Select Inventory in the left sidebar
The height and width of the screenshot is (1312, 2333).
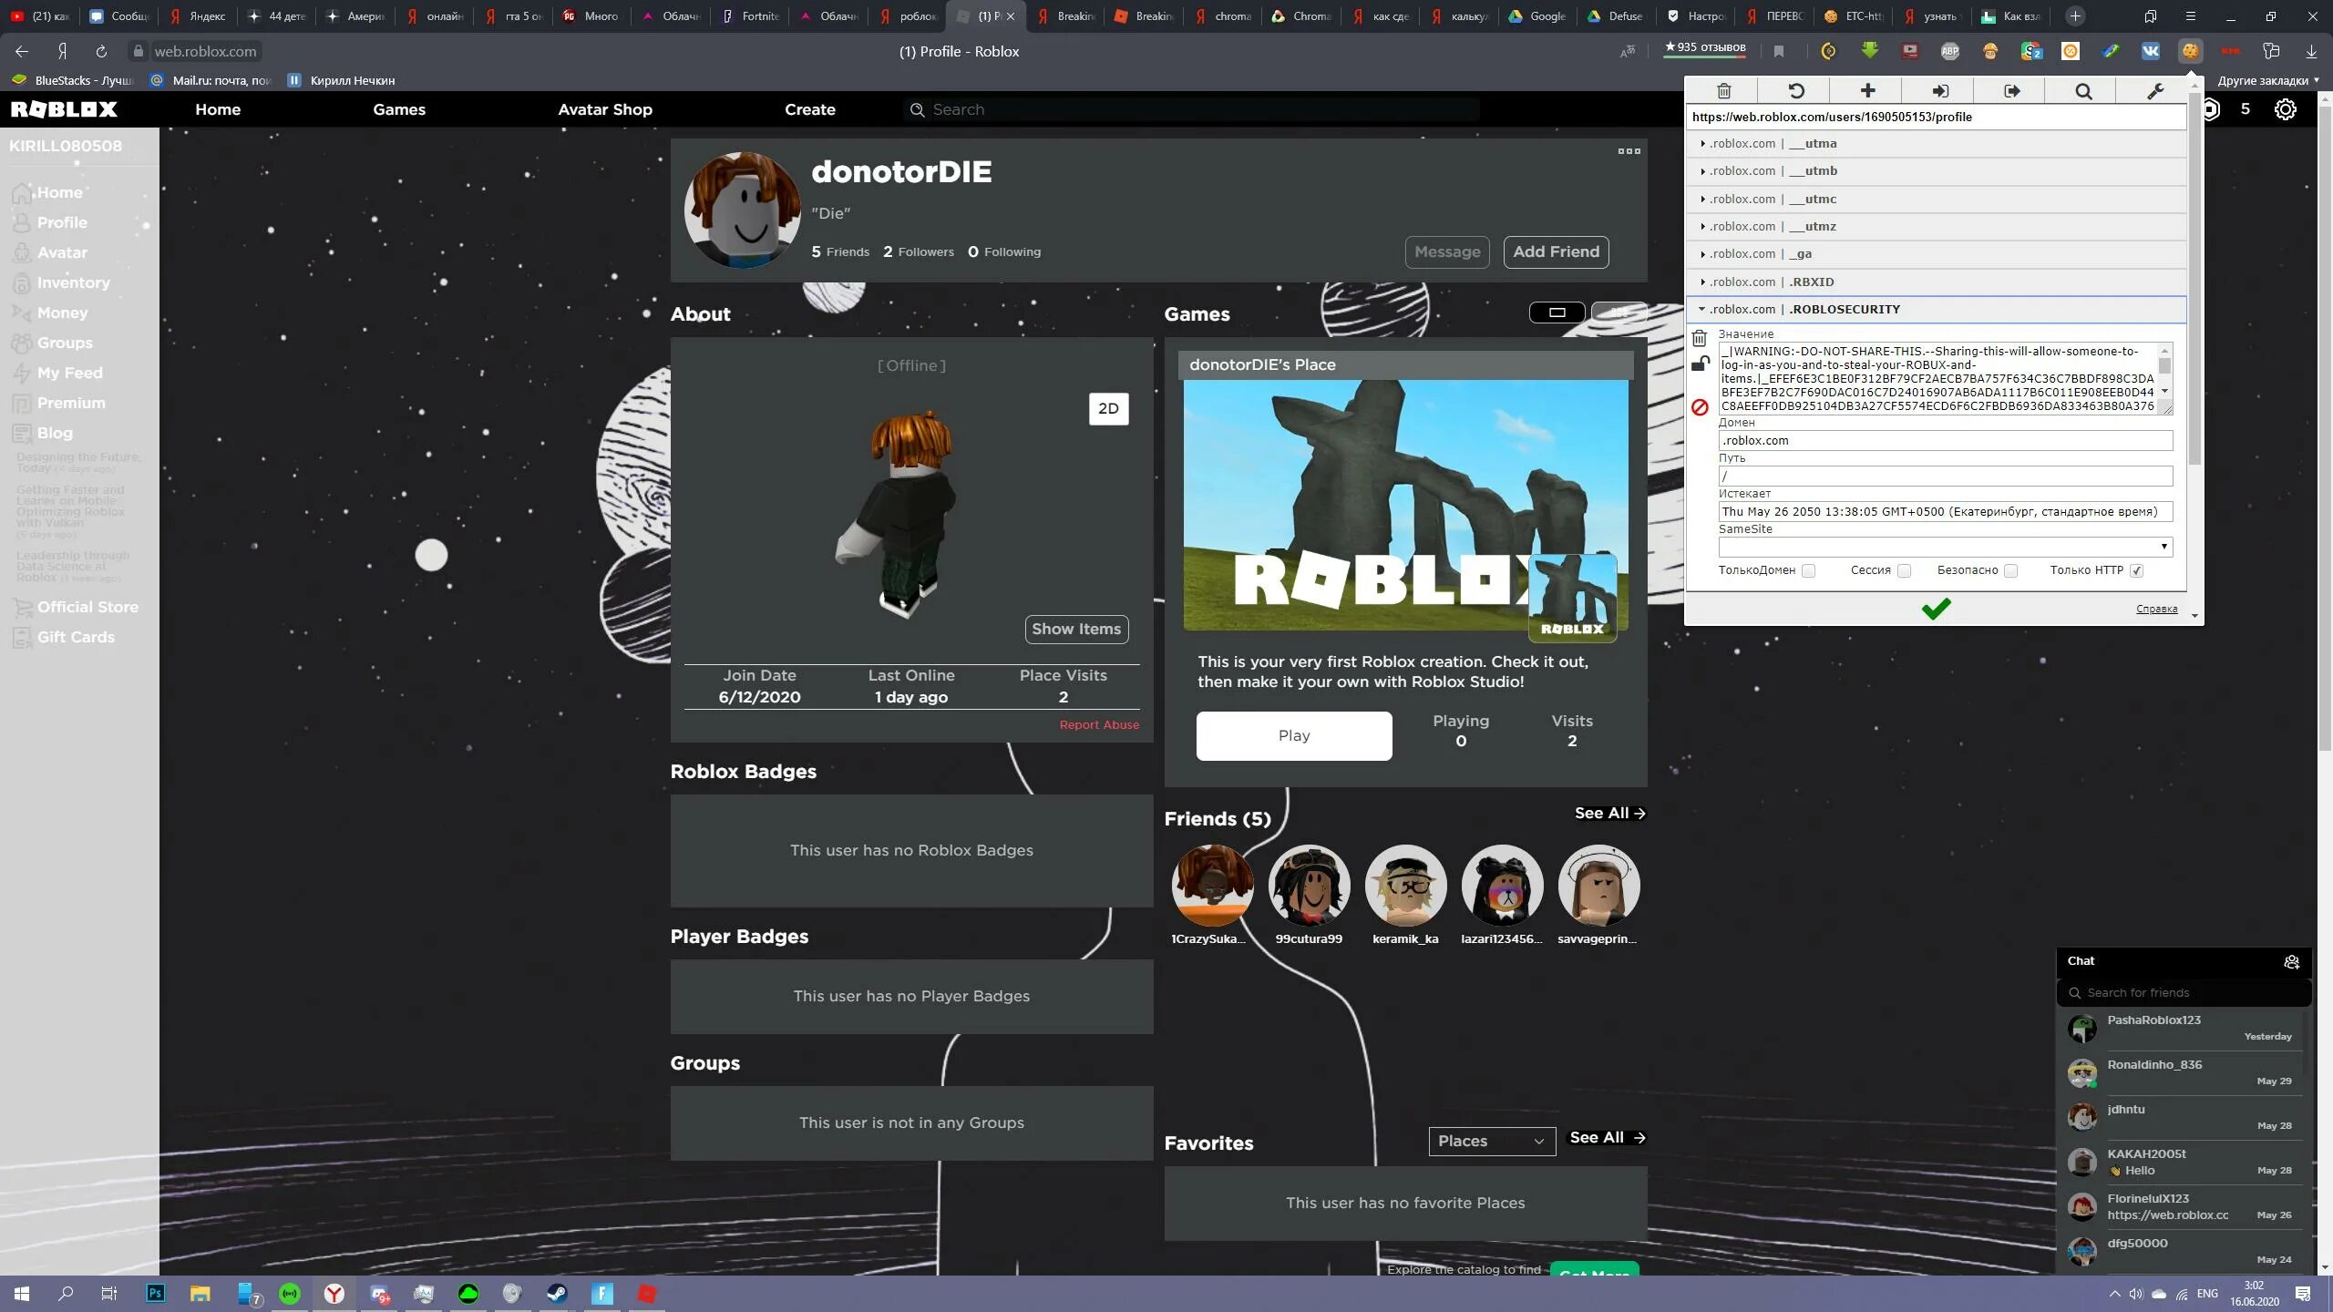(73, 282)
